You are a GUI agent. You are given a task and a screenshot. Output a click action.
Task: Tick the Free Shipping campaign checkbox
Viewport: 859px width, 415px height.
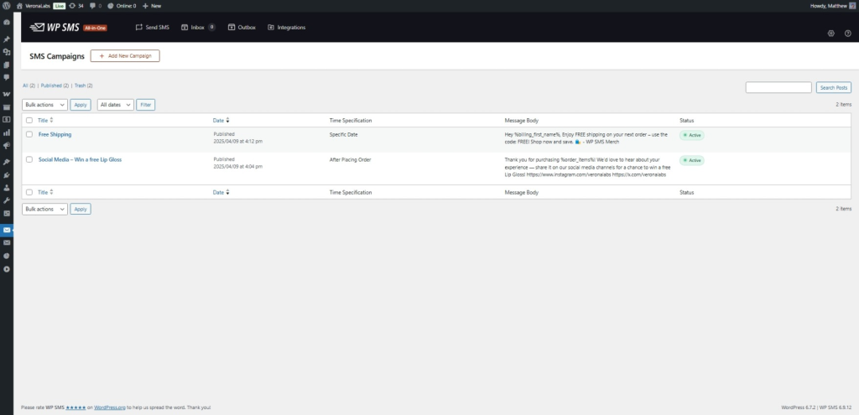29,134
